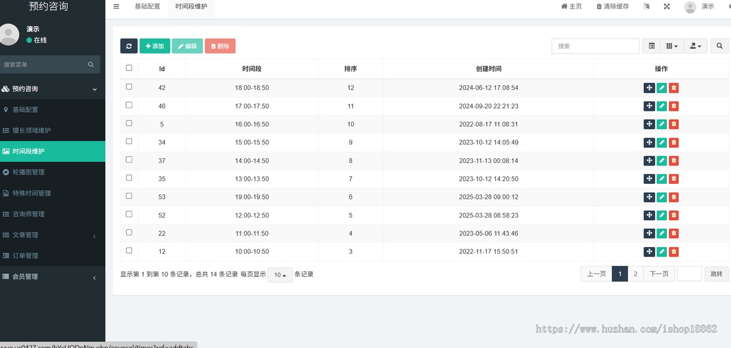Image resolution: width=731 pixels, height=348 pixels.
Task: Open the column visibility grid dropdown
Action: point(671,46)
